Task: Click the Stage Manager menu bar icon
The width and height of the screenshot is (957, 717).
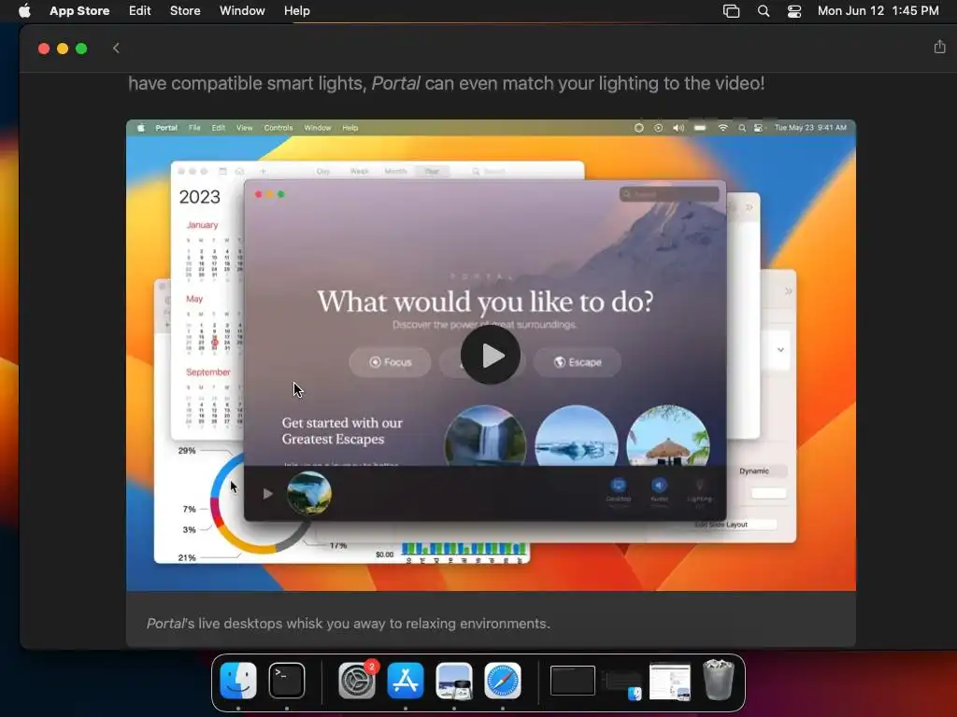Action: pos(731,11)
